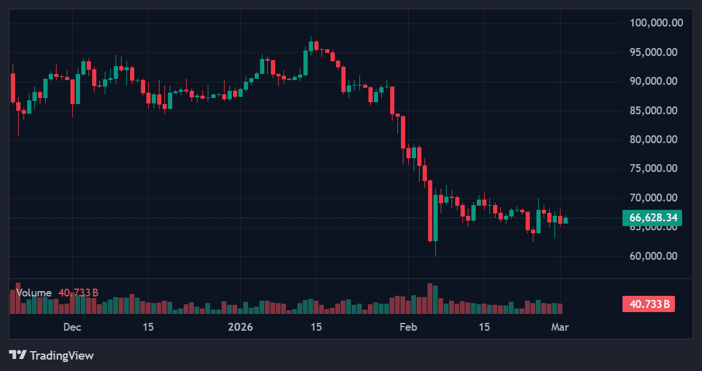Viewport: 702px width, 371px height.
Task: Click the Mar label on the time axis
Action: pos(560,327)
